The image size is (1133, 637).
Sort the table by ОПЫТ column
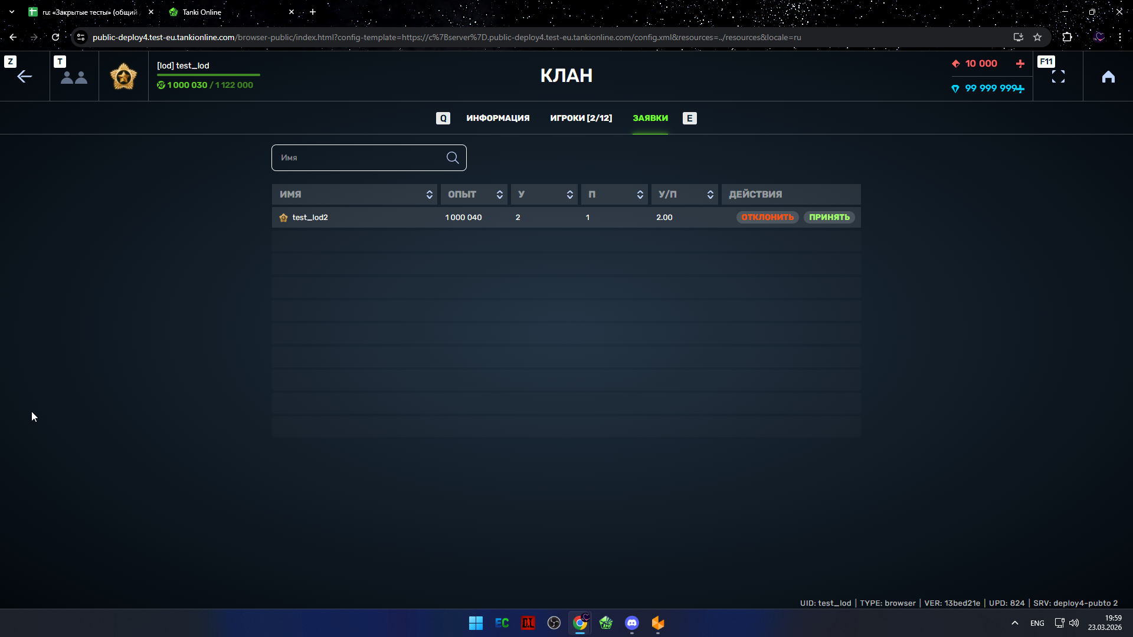[499, 195]
